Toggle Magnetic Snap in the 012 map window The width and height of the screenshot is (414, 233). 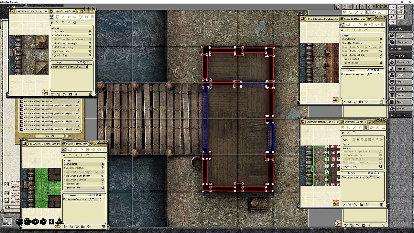point(363,167)
